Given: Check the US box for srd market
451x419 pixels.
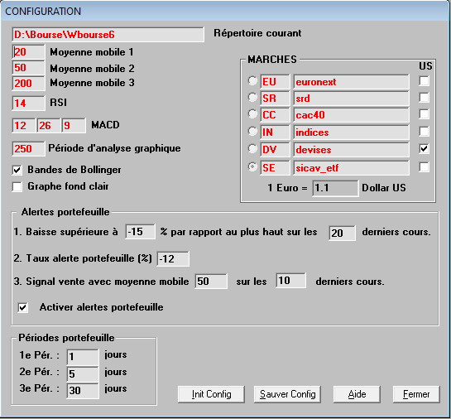Looking at the screenshot, I should point(424,98).
